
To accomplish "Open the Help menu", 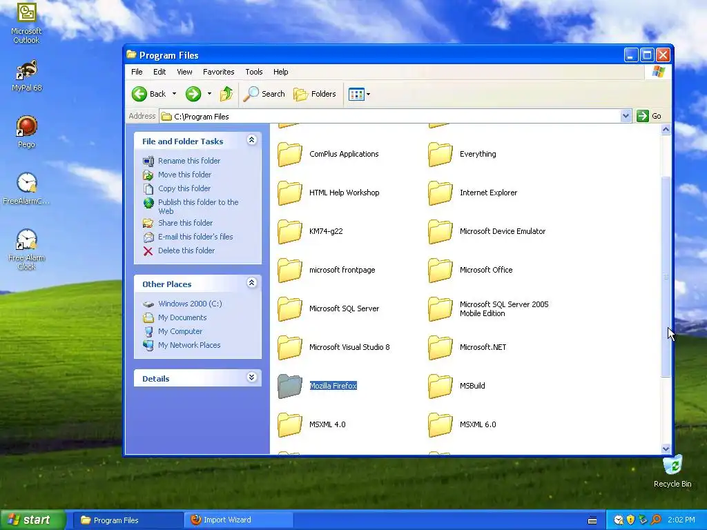I will 280,72.
